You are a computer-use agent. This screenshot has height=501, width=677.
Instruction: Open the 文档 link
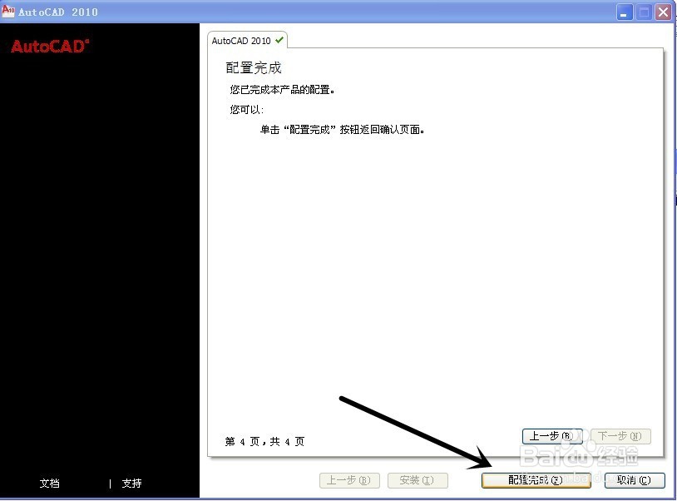pyautogui.click(x=50, y=483)
